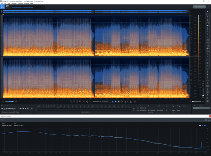Click the sun-shaped module icon

coord(207,31)
